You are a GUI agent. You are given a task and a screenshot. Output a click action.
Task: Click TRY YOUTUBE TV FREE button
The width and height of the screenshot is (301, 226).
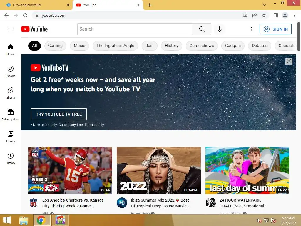[59, 114]
